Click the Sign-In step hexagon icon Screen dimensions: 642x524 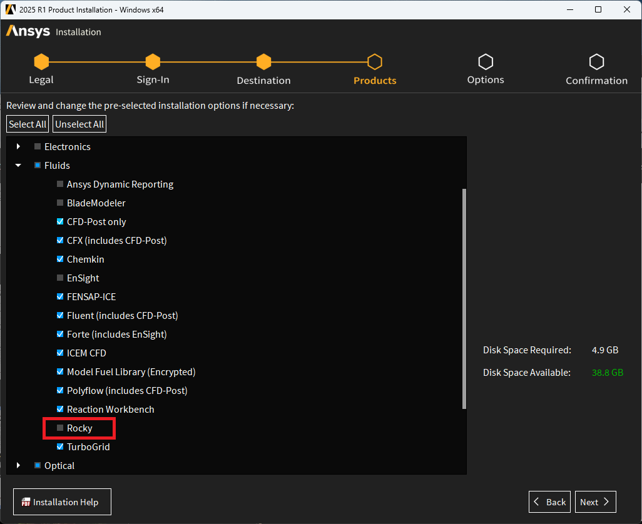pyautogui.click(x=153, y=62)
